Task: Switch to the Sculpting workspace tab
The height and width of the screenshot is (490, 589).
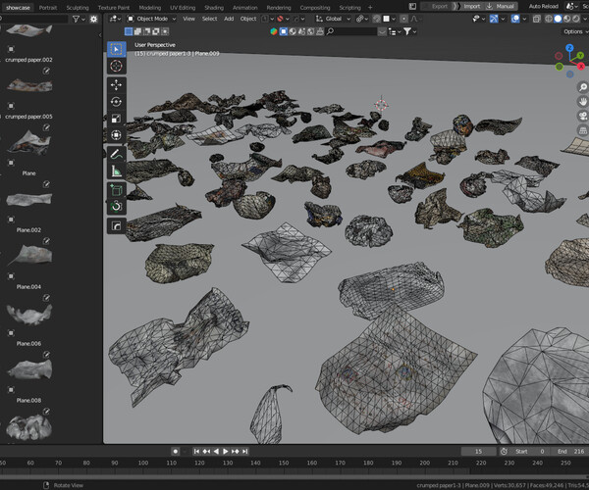Action: coord(78,8)
